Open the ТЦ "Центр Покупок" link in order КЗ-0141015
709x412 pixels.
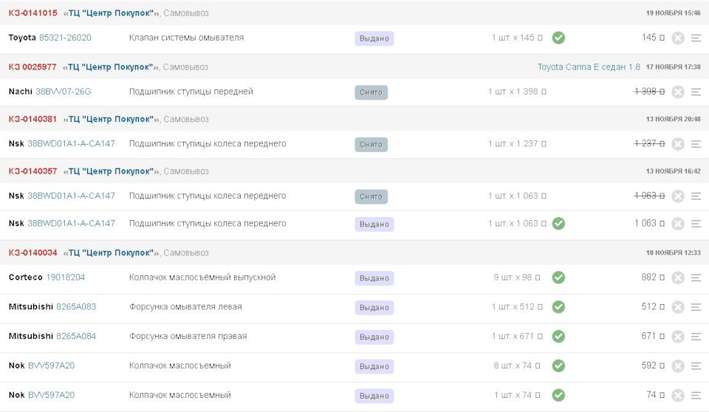click(112, 13)
